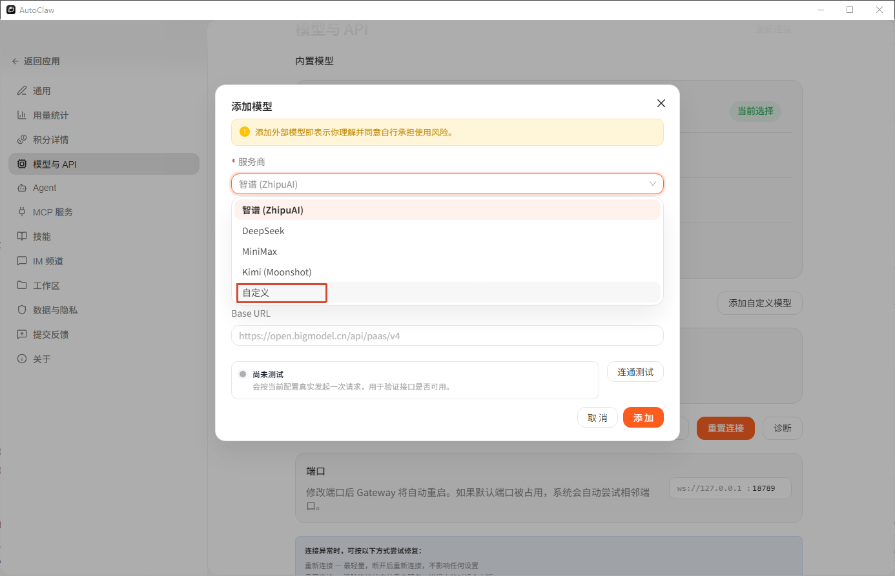Choose DeepSeek from the provider list

447,230
